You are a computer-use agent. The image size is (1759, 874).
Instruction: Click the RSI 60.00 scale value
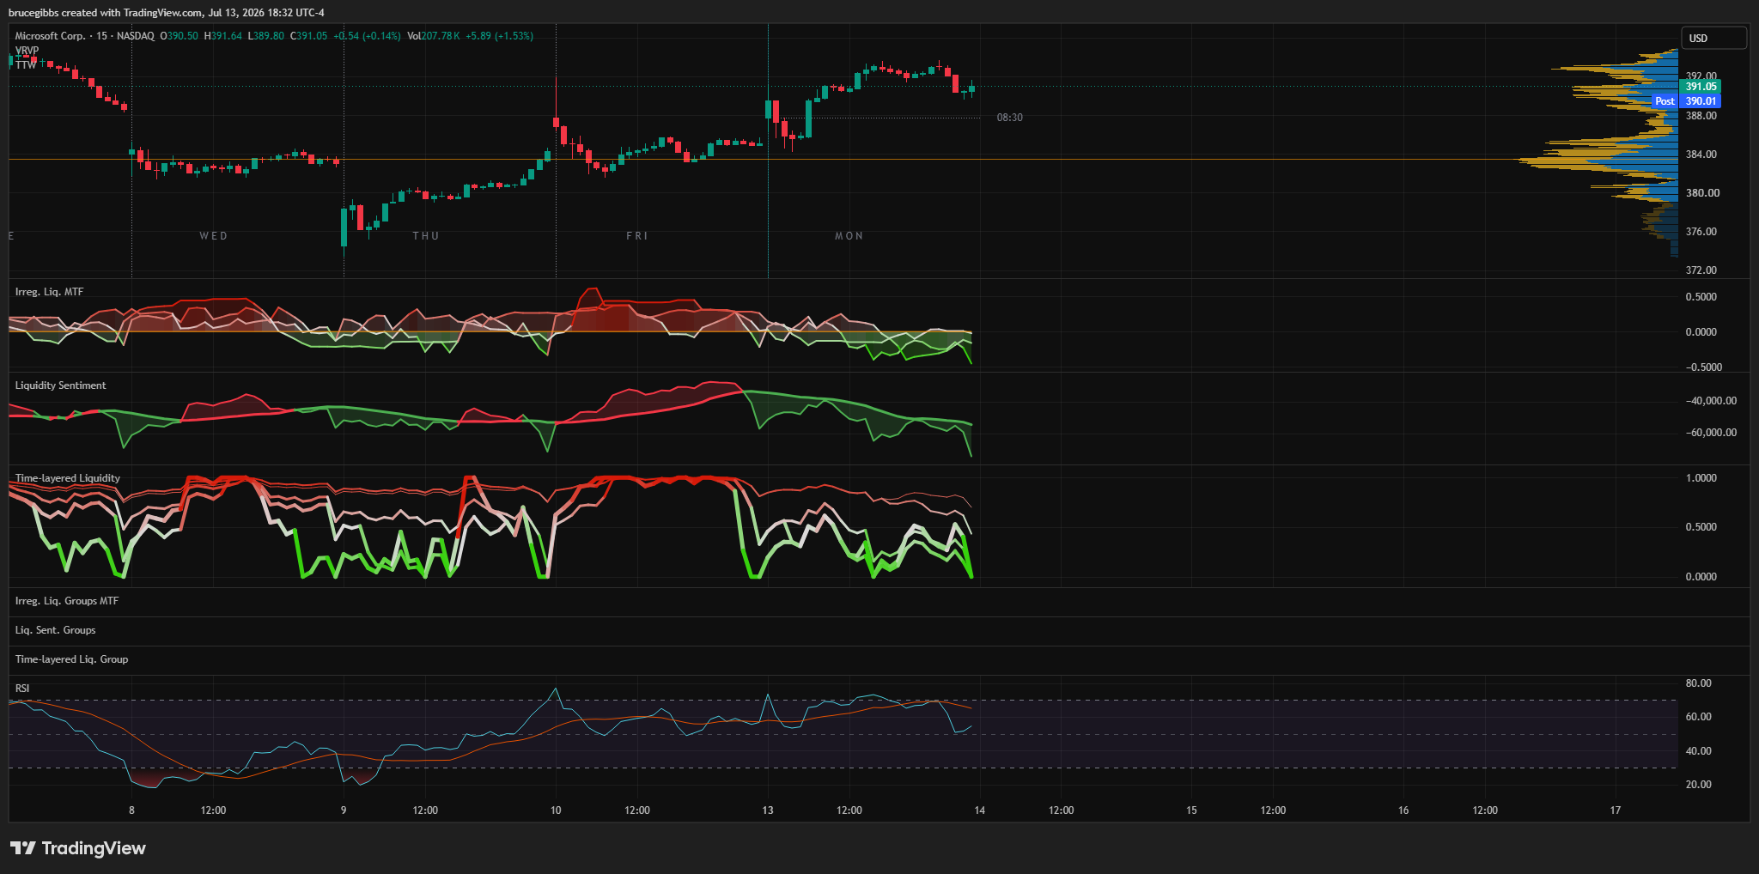point(1699,717)
